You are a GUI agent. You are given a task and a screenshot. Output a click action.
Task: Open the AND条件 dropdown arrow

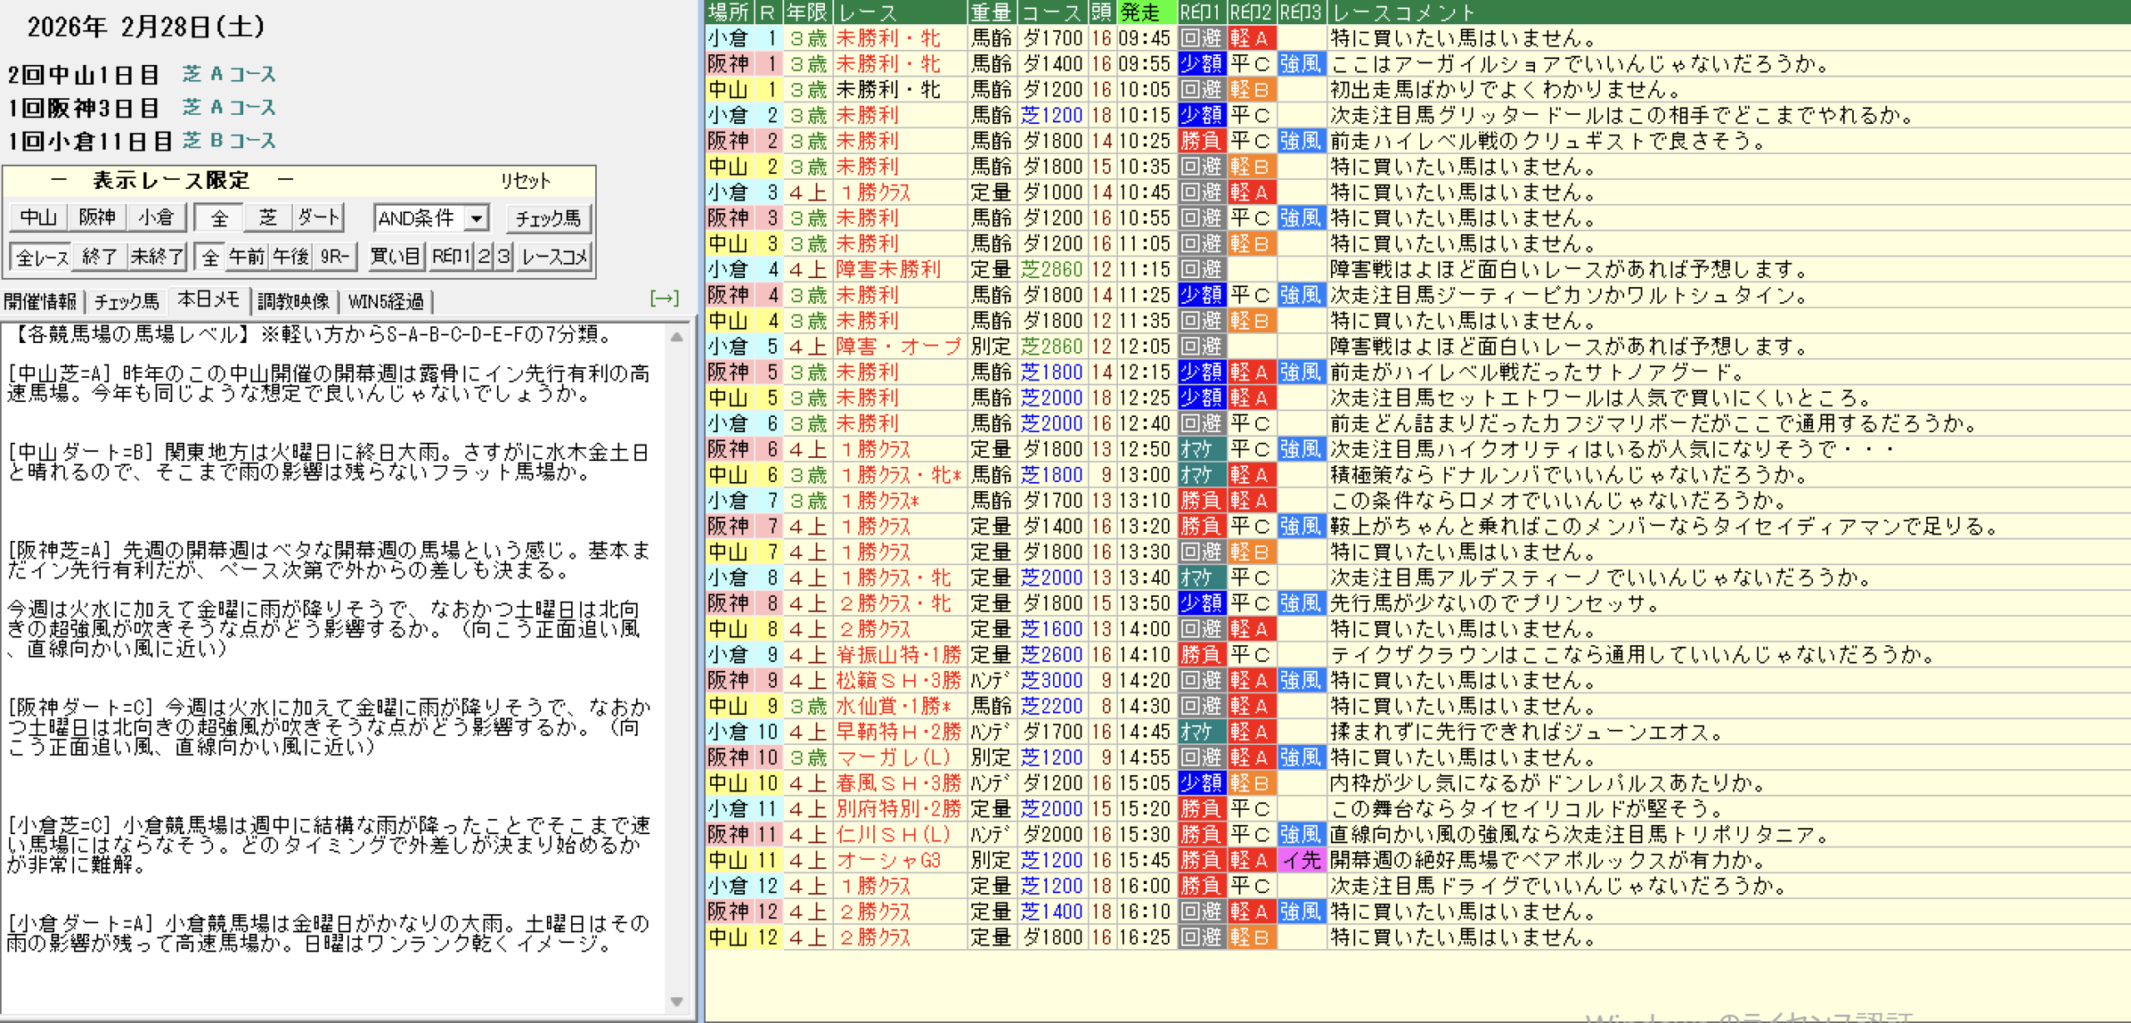tap(476, 218)
